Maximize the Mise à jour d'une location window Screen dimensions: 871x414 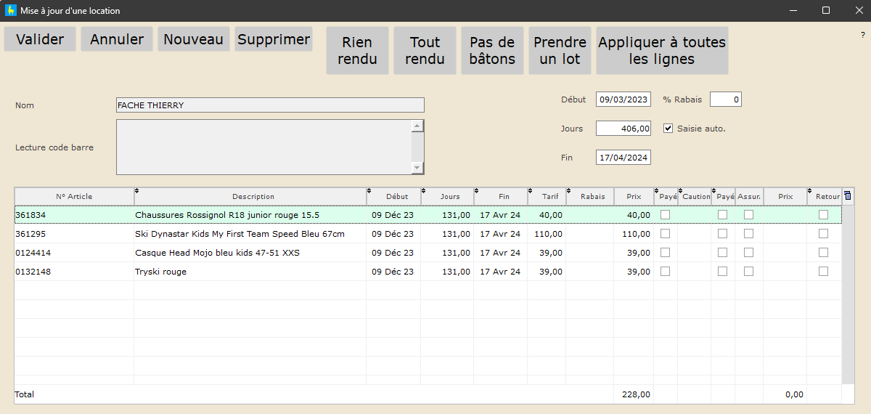coord(826,11)
